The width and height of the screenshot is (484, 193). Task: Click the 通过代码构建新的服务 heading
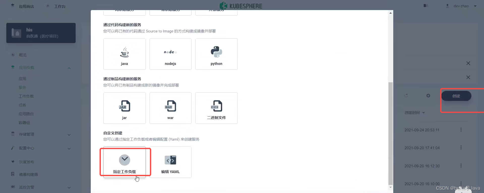(122, 25)
